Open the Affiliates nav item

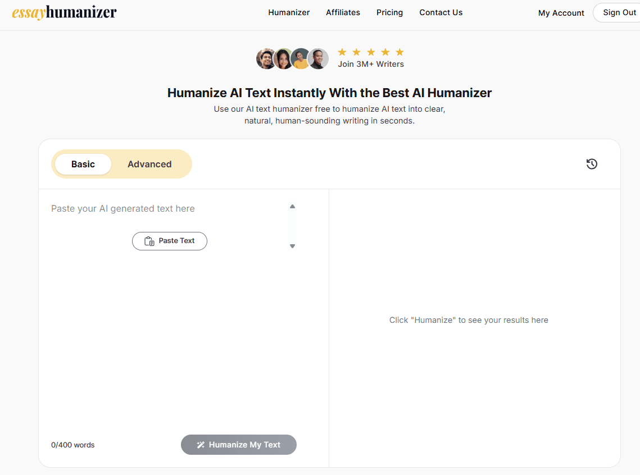point(343,13)
